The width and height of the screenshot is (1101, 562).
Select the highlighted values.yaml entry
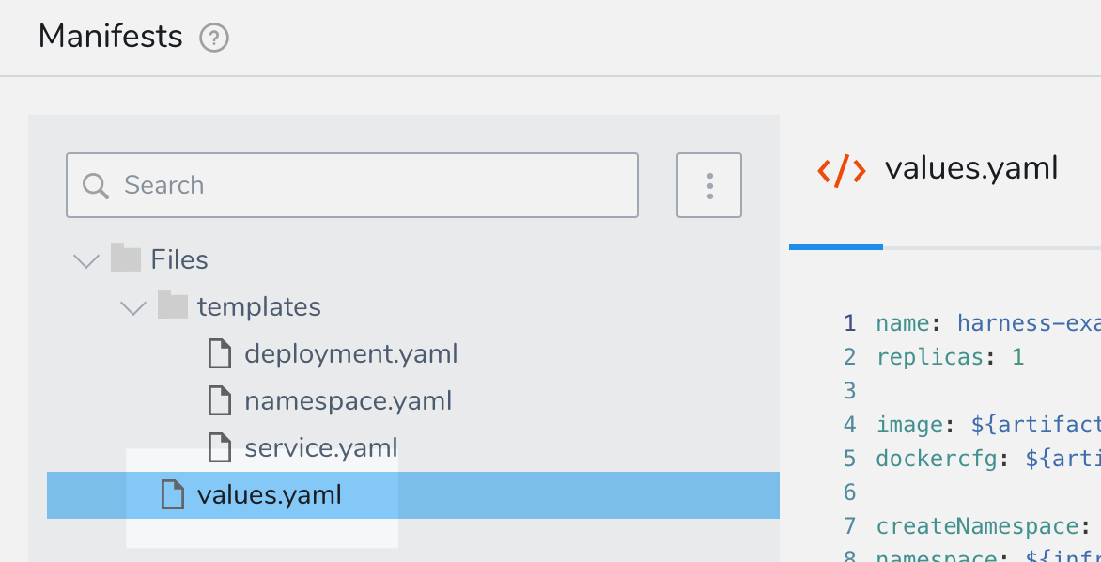pos(413,495)
